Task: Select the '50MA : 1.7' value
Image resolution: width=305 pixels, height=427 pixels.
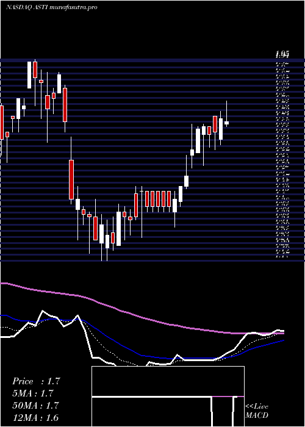Action: [36, 406]
